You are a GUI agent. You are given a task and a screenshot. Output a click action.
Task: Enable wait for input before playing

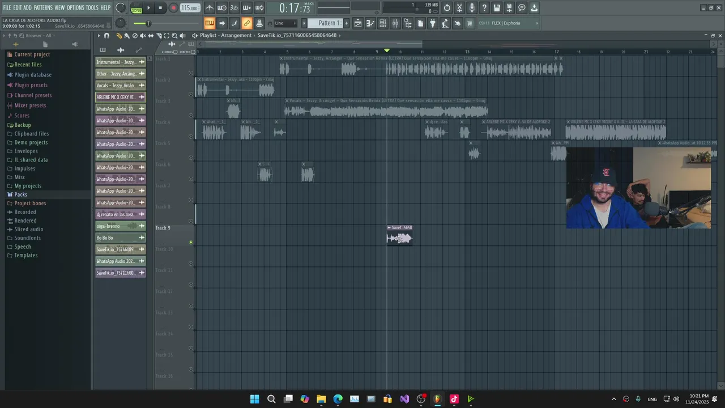click(222, 8)
